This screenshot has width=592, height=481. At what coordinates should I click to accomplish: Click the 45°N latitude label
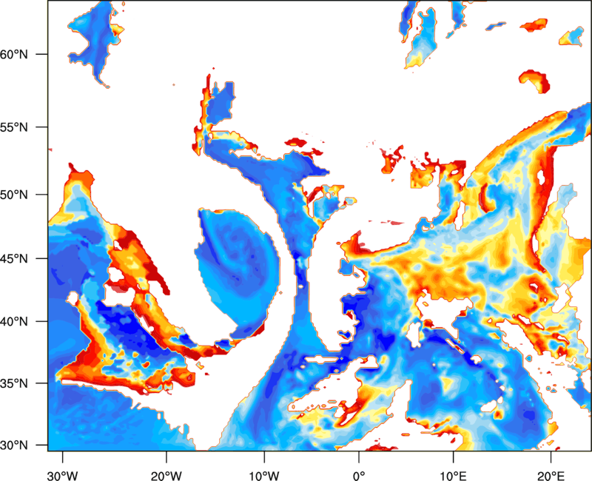tap(14, 258)
